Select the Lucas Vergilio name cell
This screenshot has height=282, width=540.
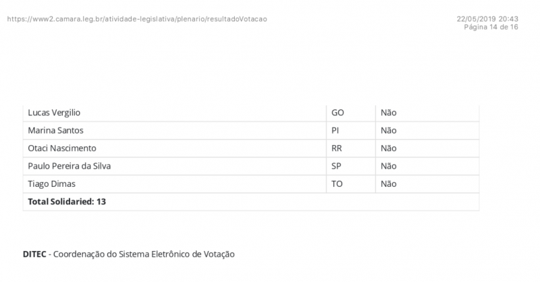click(x=59, y=113)
